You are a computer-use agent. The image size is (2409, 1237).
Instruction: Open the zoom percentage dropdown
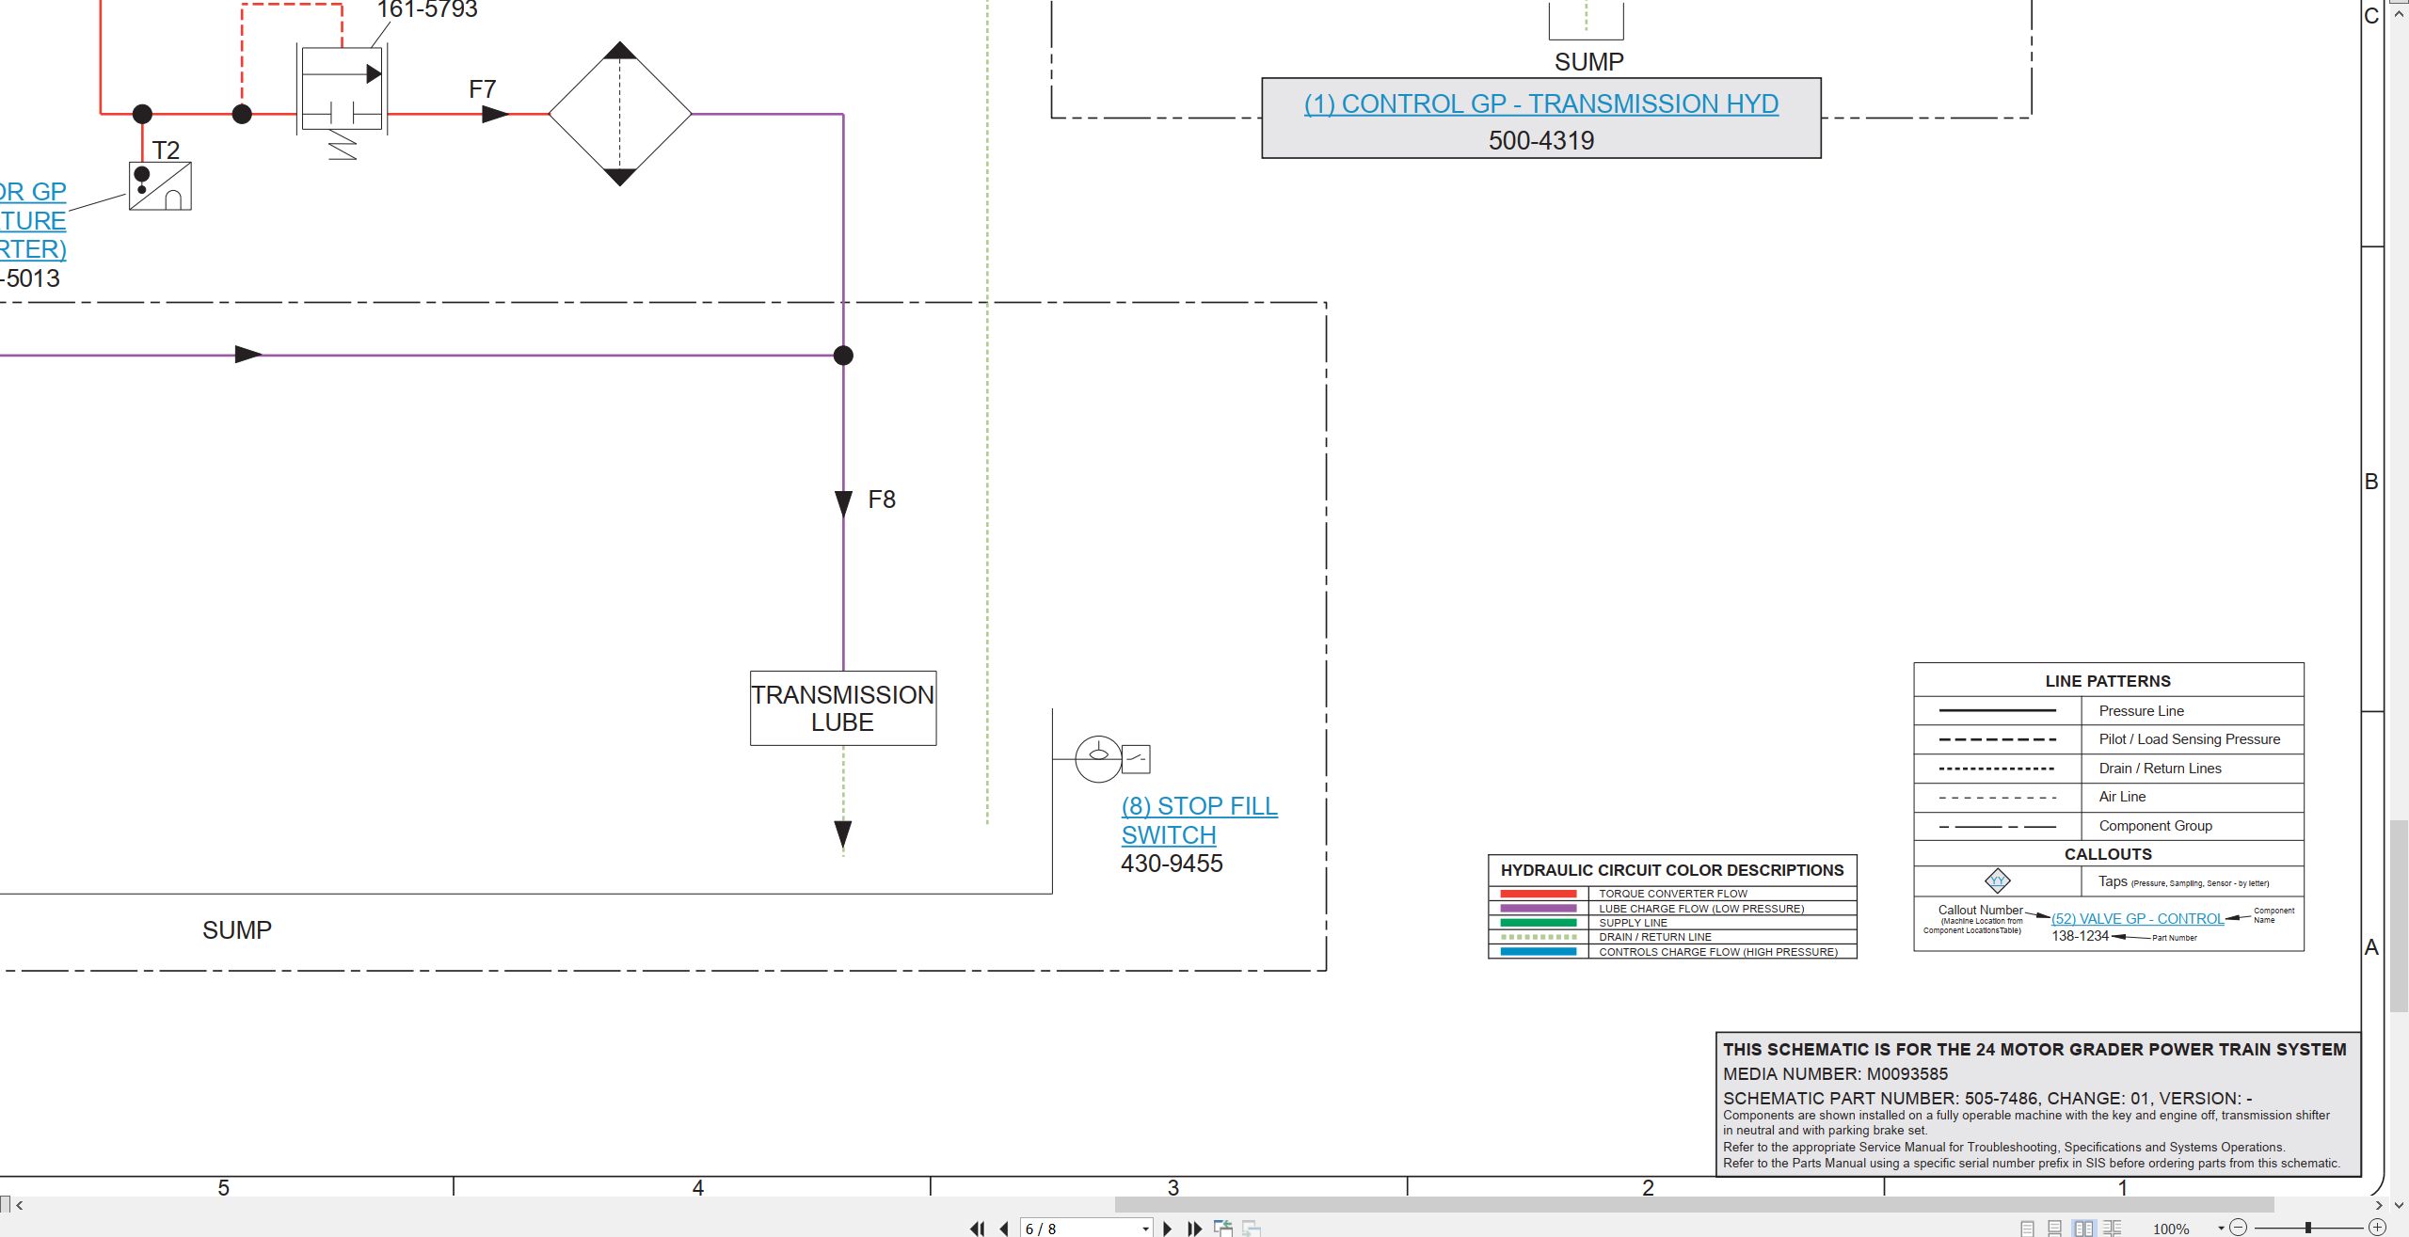tap(2221, 1228)
